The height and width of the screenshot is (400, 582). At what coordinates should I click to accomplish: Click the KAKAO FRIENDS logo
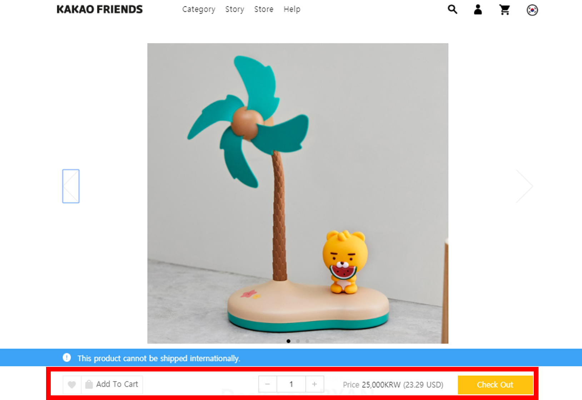(x=100, y=9)
